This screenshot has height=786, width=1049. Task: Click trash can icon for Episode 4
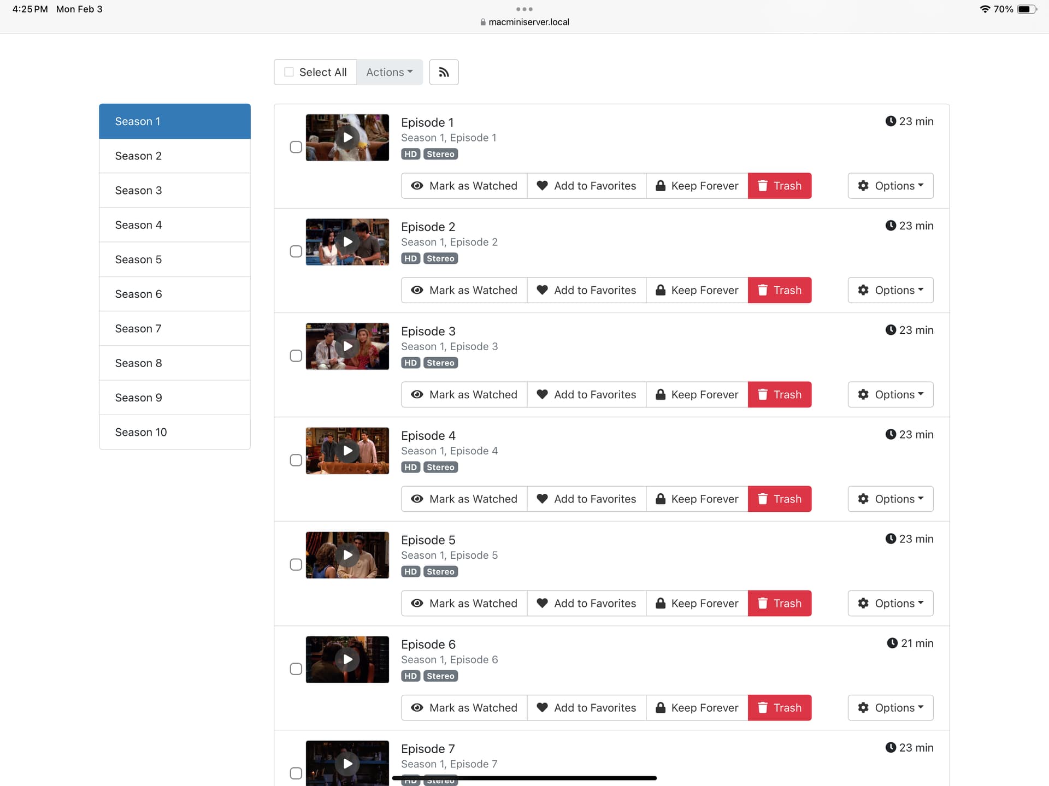click(763, 499)
